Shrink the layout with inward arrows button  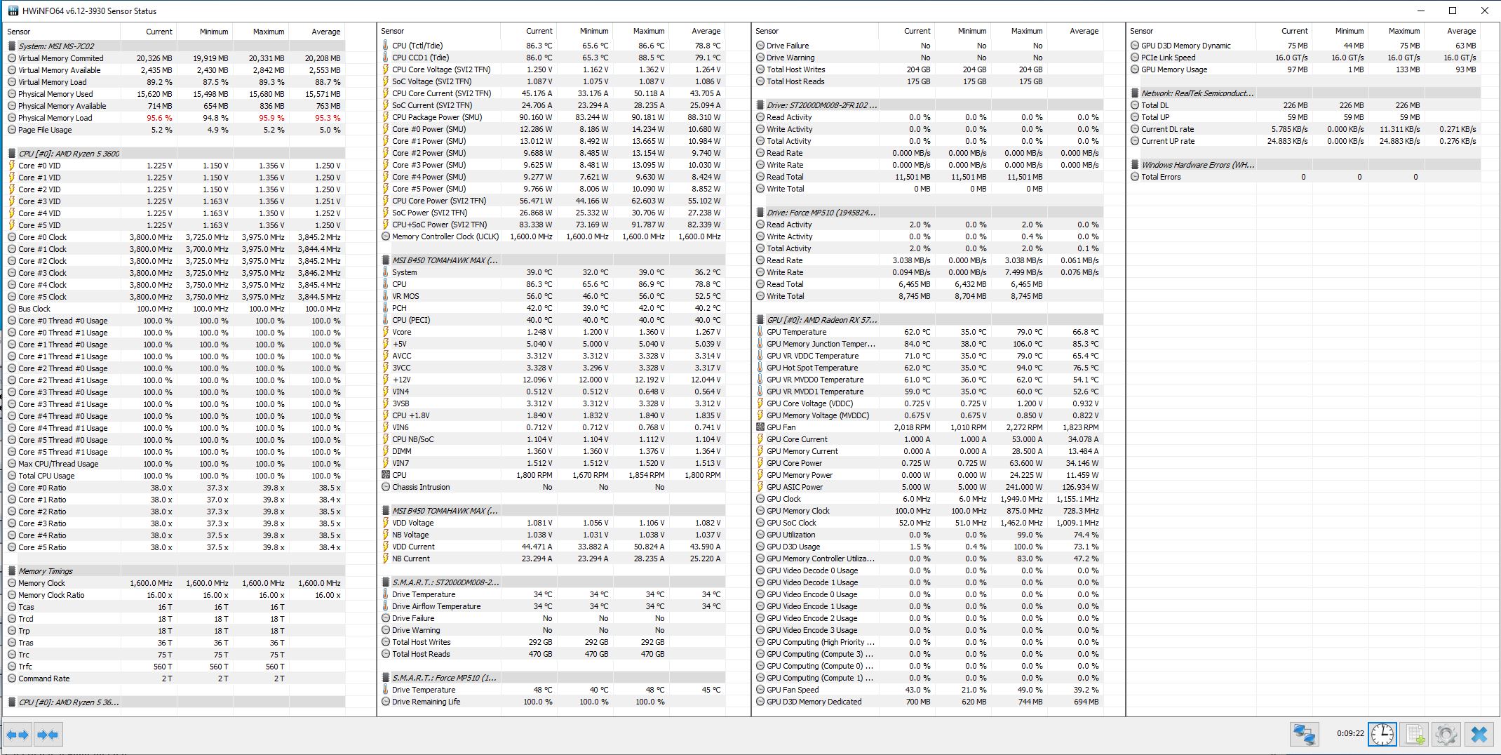48,735
